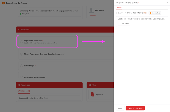Click the Resources grid icon
Image resolution: width=170 pixels, height=112 pixels.
click(19, 85)
